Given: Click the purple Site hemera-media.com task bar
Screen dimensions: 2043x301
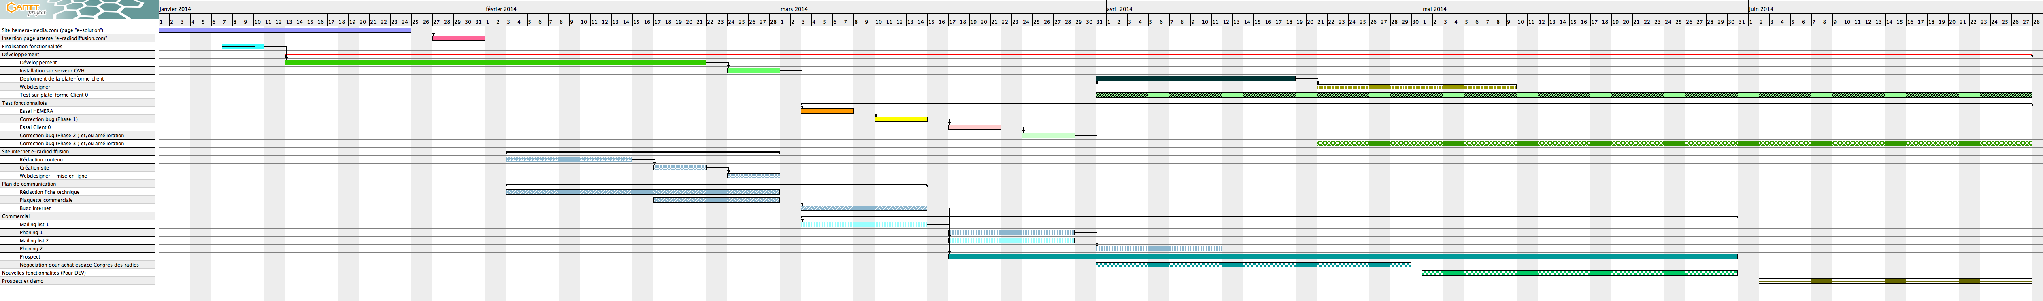Looking at the screenshot, I should (284, 30).
